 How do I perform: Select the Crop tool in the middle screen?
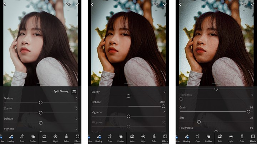[110, 138]
